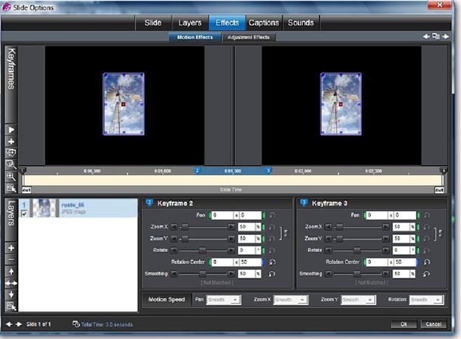Reset Keyframe 2 Rotation Center icon
The image size is (461, 339).
click(x=273, y=262)
